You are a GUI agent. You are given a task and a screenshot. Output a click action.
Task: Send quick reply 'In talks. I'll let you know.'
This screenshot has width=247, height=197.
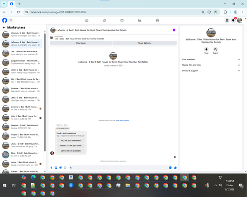[71, 146]
